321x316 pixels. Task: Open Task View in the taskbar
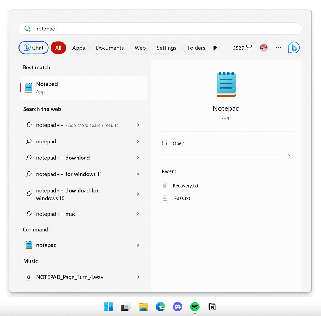click(x=126, y=307)
